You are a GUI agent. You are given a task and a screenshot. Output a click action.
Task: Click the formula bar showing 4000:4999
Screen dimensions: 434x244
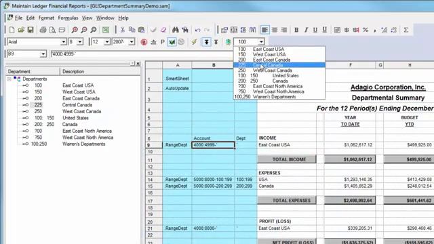coord(142,54)
